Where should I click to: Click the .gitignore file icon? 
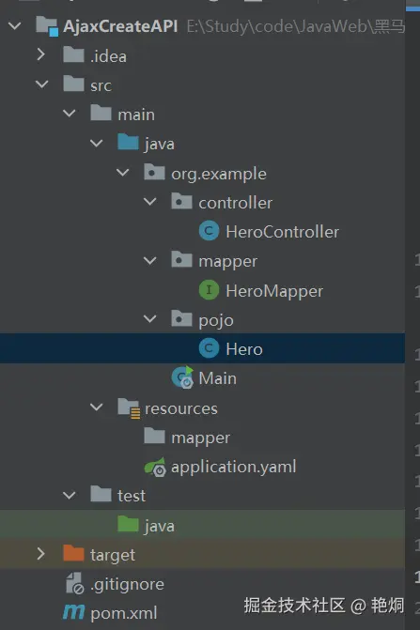click(x=74, y=583)
